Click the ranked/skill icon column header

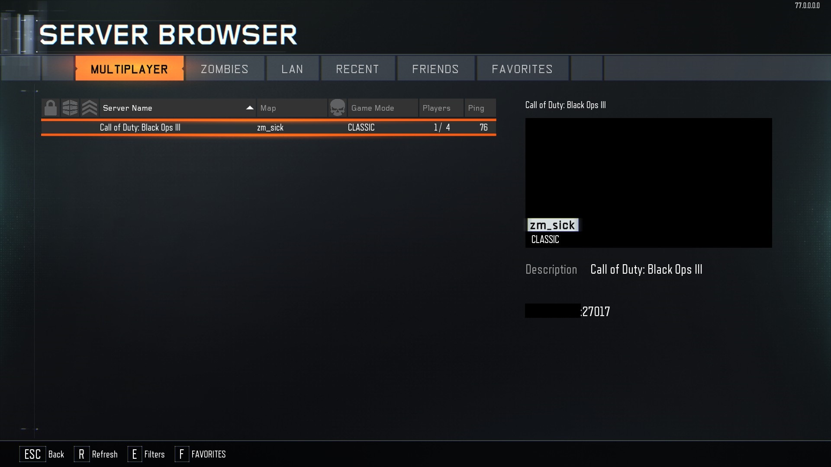(x=89, y=108)
